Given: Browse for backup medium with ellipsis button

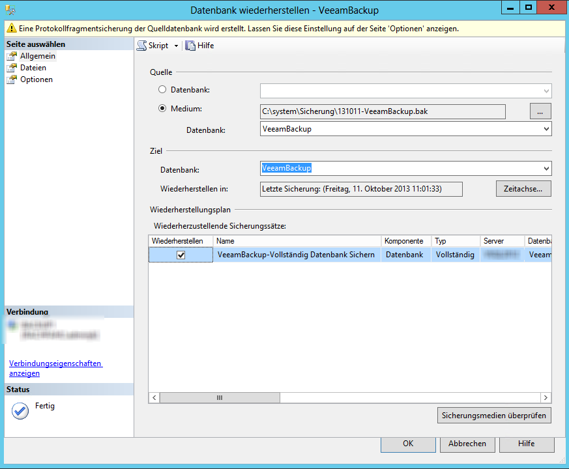Looking at the screenshot, I should coord(540,111).
